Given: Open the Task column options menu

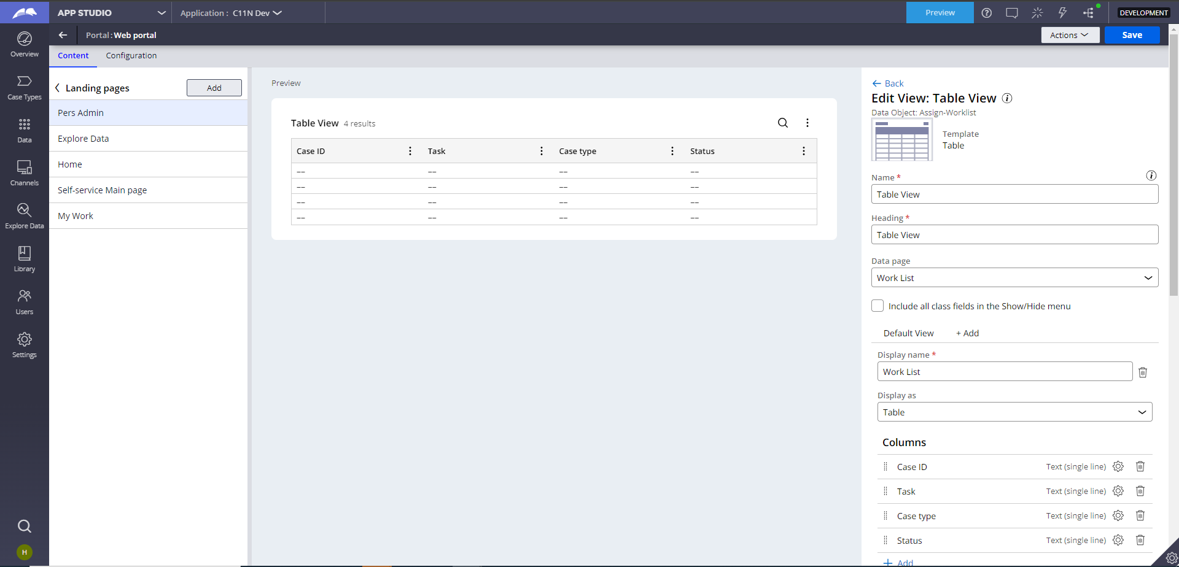Looking at the screenshot, I should 541,151.
